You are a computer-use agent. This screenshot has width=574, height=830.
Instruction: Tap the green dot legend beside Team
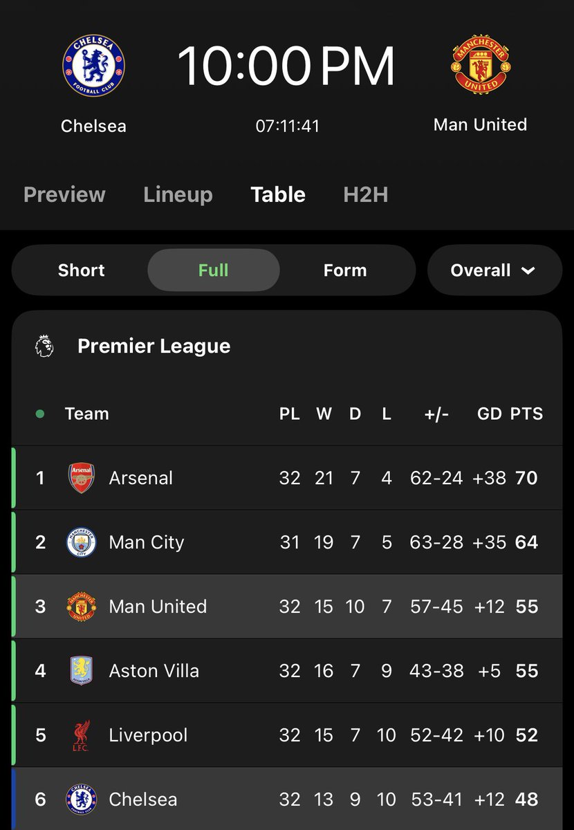pyautogui.click(x=39, y=414)
